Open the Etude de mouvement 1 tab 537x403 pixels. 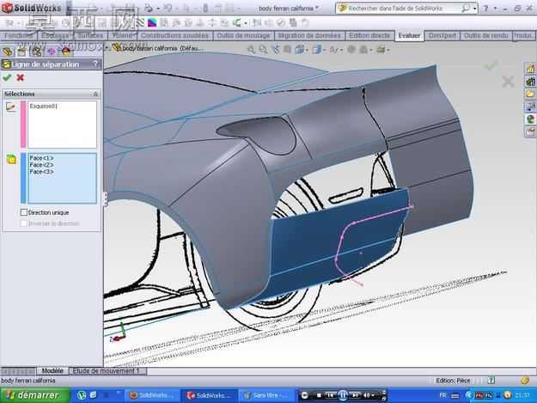coord(107,371)
